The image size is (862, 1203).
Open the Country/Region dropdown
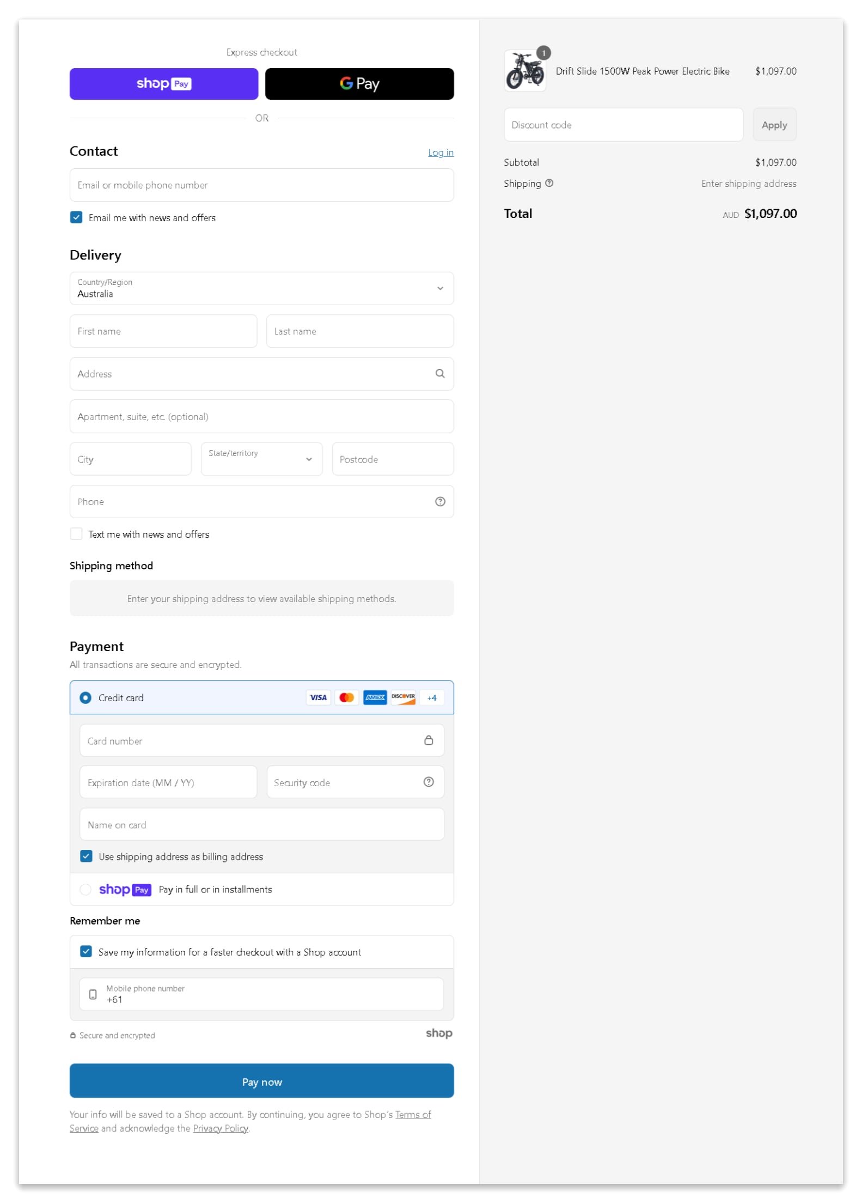261,289
